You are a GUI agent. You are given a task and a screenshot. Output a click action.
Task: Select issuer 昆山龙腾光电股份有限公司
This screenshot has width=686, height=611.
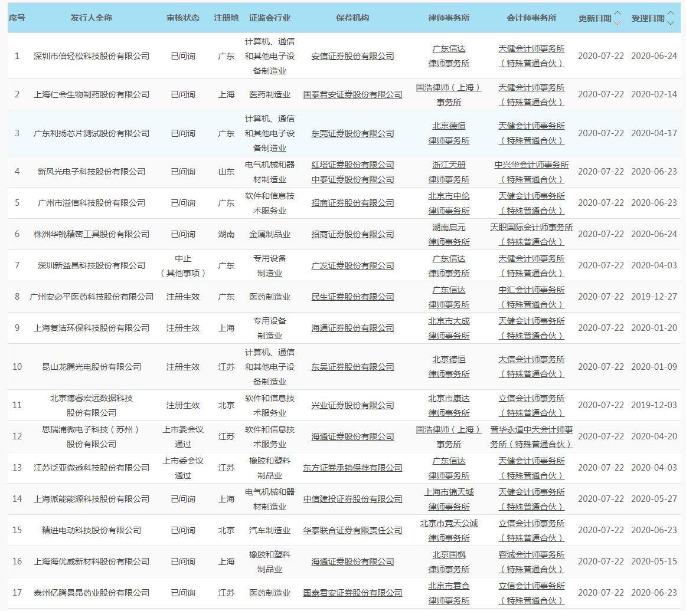tap(92, 367)
